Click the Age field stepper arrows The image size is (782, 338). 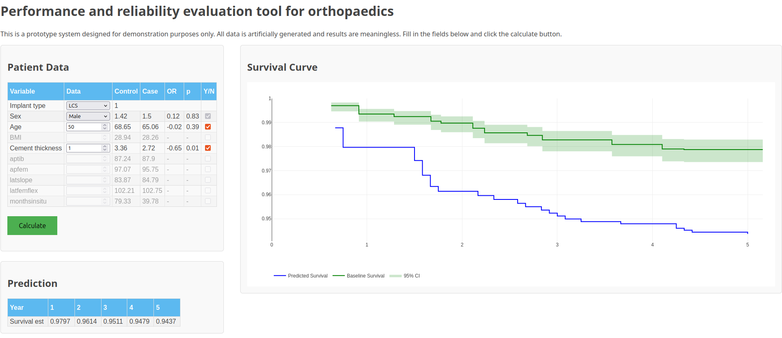pos(105,127)
